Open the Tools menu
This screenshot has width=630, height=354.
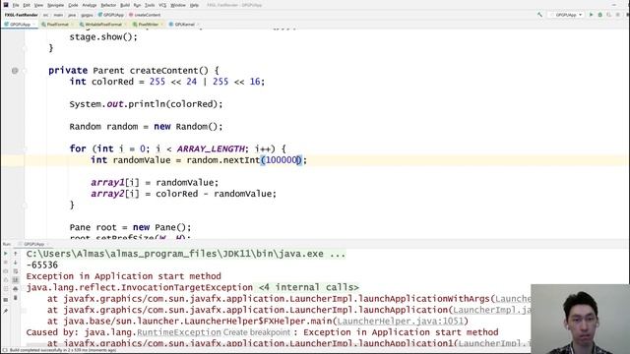point(150,5)
